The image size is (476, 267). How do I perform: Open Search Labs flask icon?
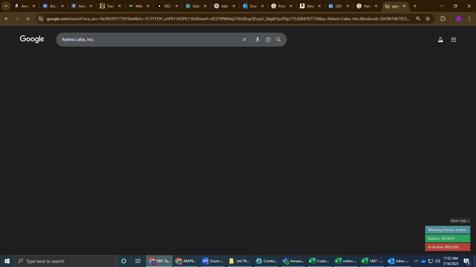pyautogui.click(x=441, y=39)
